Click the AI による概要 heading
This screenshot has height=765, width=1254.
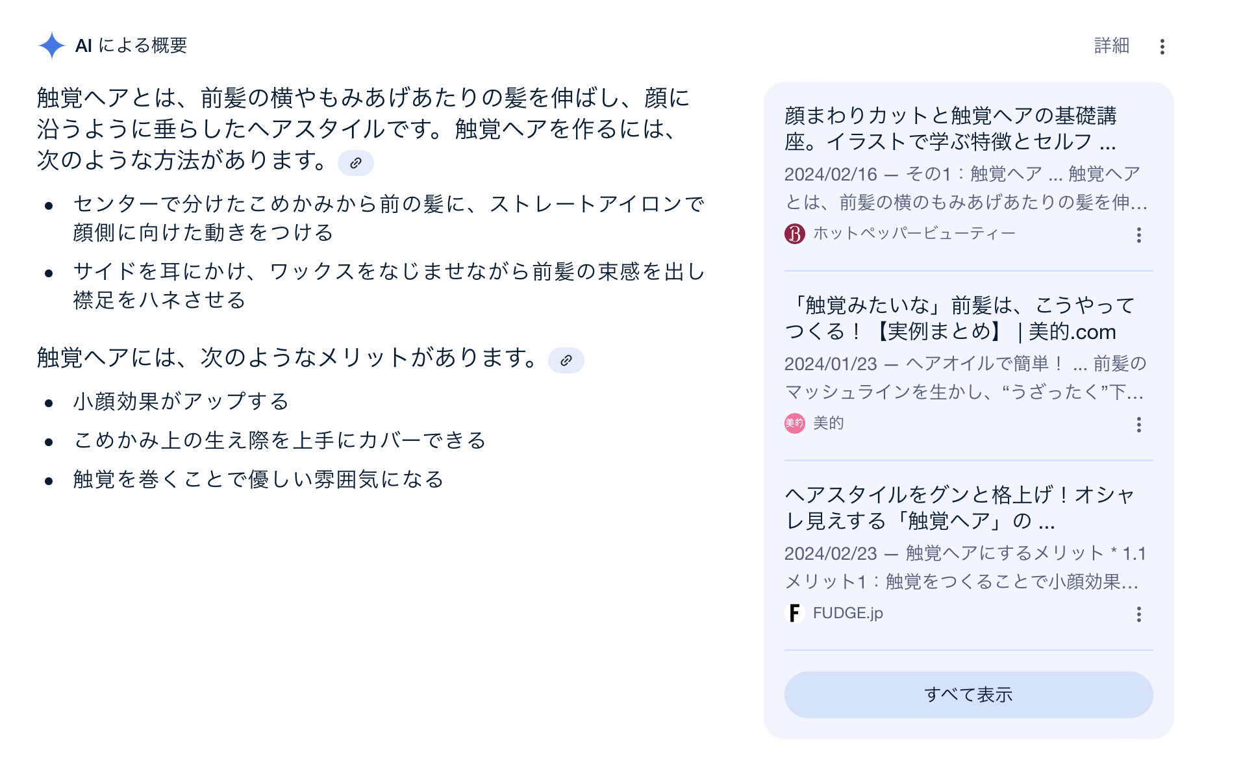click(x=131, y=45)
